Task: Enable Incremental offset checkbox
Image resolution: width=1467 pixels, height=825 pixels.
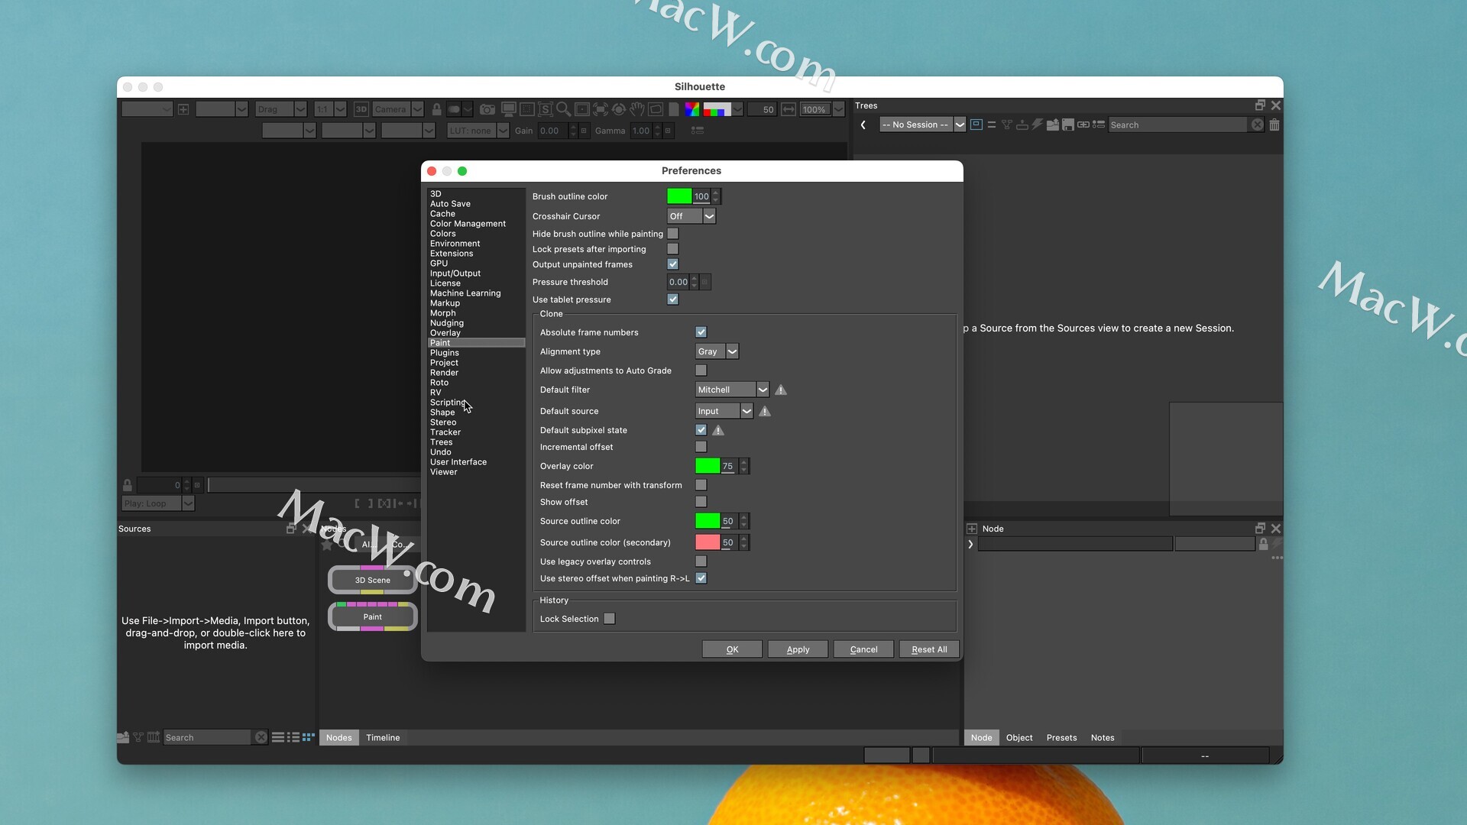Action: click(701, 447)
